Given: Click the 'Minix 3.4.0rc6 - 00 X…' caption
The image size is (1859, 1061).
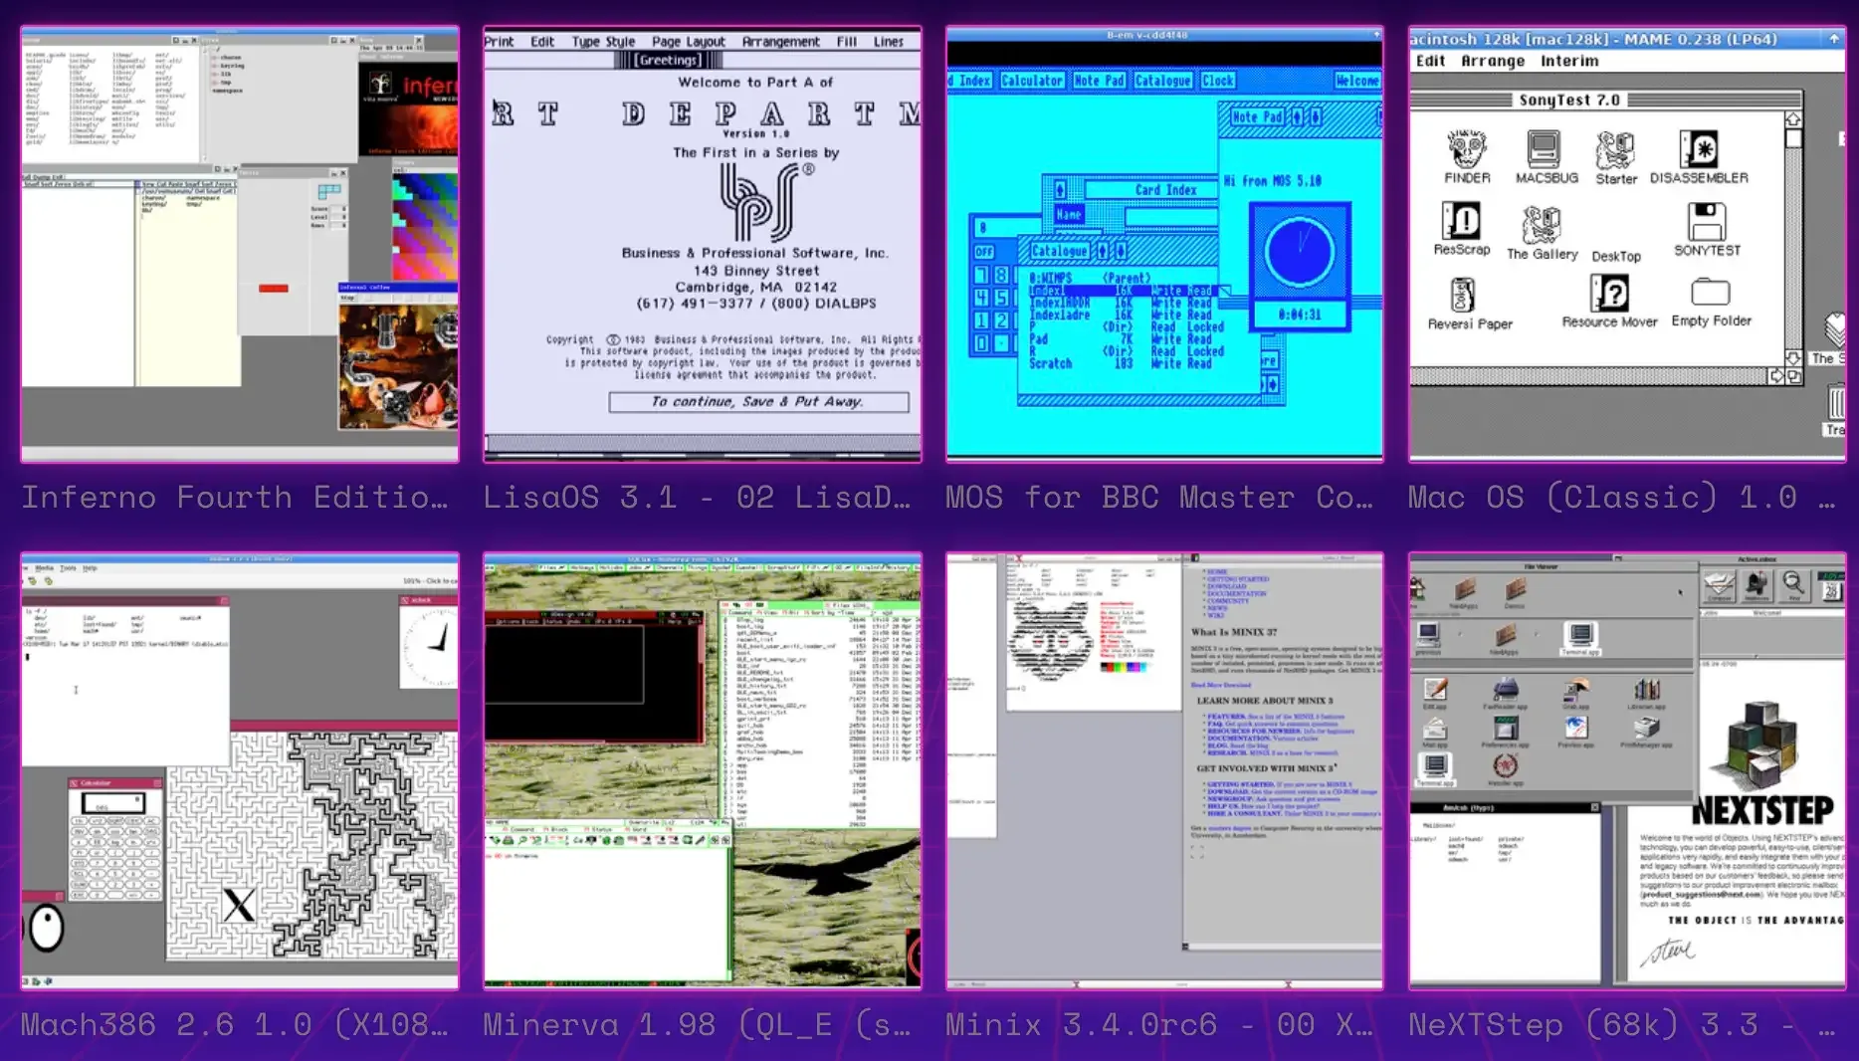Looking at the screenshot, I should (x=1159, y=1024).
